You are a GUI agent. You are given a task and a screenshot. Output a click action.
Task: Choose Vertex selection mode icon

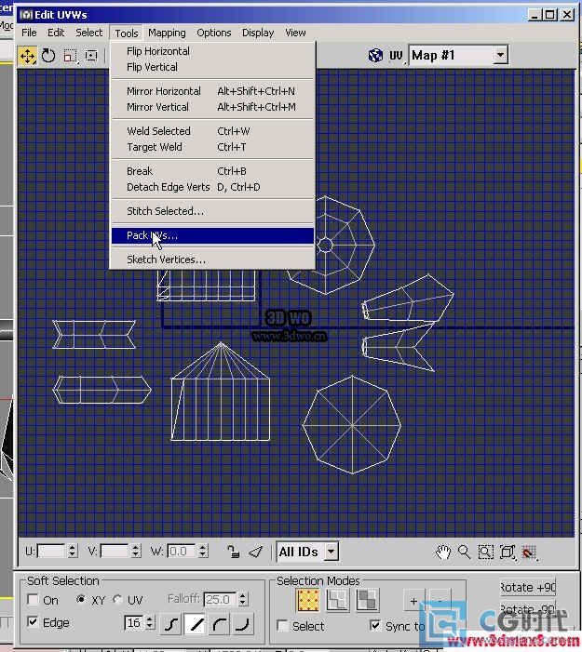pyautogui.click(x=308, y=600)
